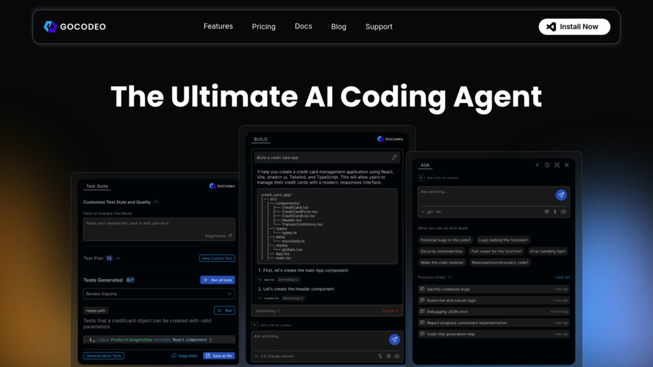Expand the Test Plan chevron
The height and width of the screenshot is (367, 653).
point(118,259)
